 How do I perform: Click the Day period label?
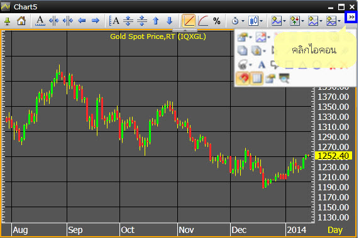(x=335, y=230)
